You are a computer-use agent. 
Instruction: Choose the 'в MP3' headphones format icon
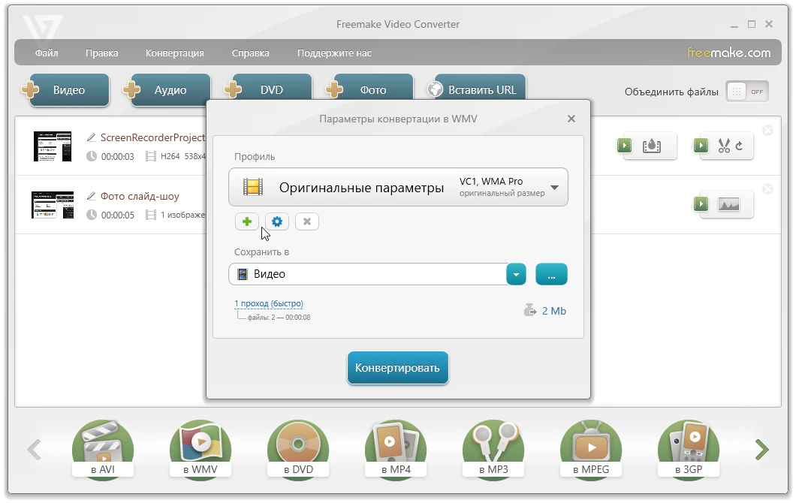pos(493,449)
